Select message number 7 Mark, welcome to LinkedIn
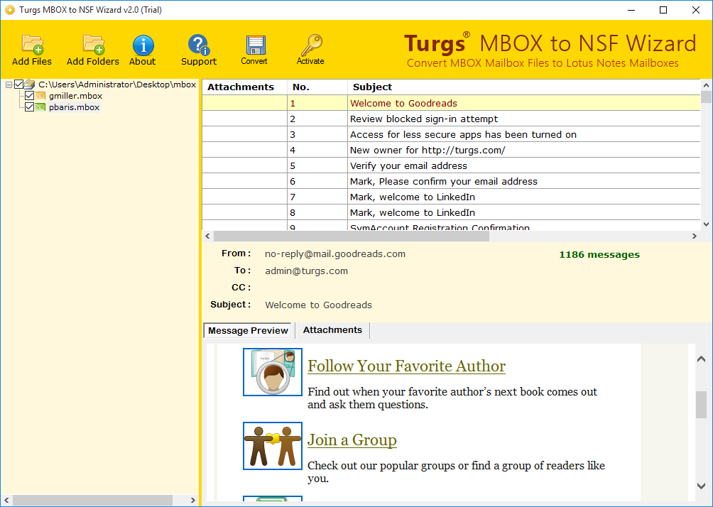Screen dimensions: 713x507 (x=451, y=197)
